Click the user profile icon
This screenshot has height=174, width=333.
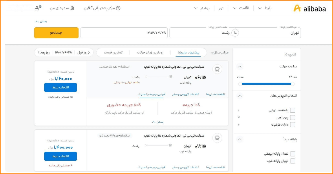click(x=37, y=8)
